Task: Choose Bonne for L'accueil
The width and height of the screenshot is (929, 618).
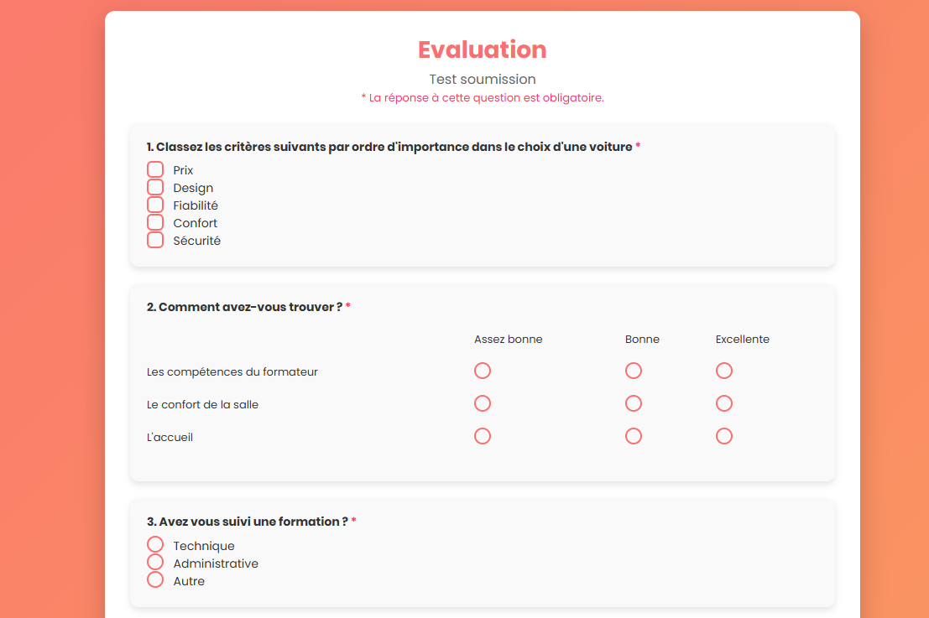Action: pyautogui.click(x=634, y=436)
